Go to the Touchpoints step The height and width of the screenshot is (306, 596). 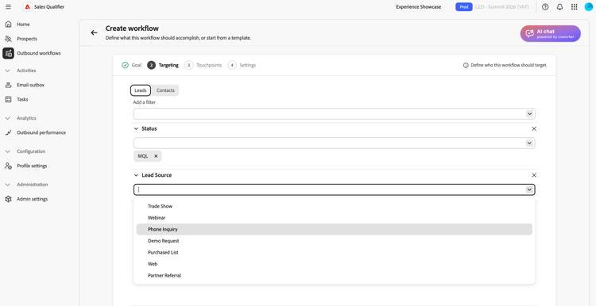pos(203,65)
